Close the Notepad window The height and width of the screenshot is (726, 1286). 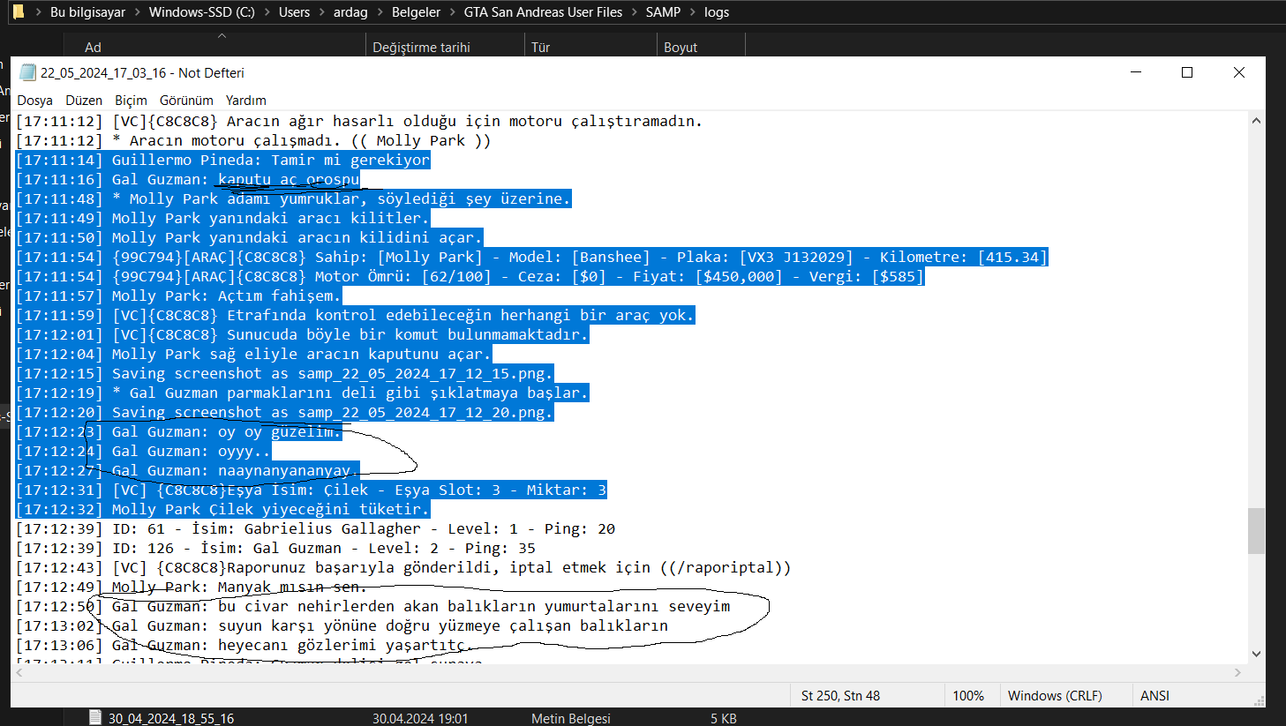1239,72
